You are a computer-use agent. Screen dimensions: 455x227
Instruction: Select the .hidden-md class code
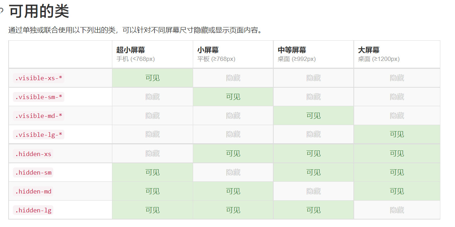coord(33,191)
